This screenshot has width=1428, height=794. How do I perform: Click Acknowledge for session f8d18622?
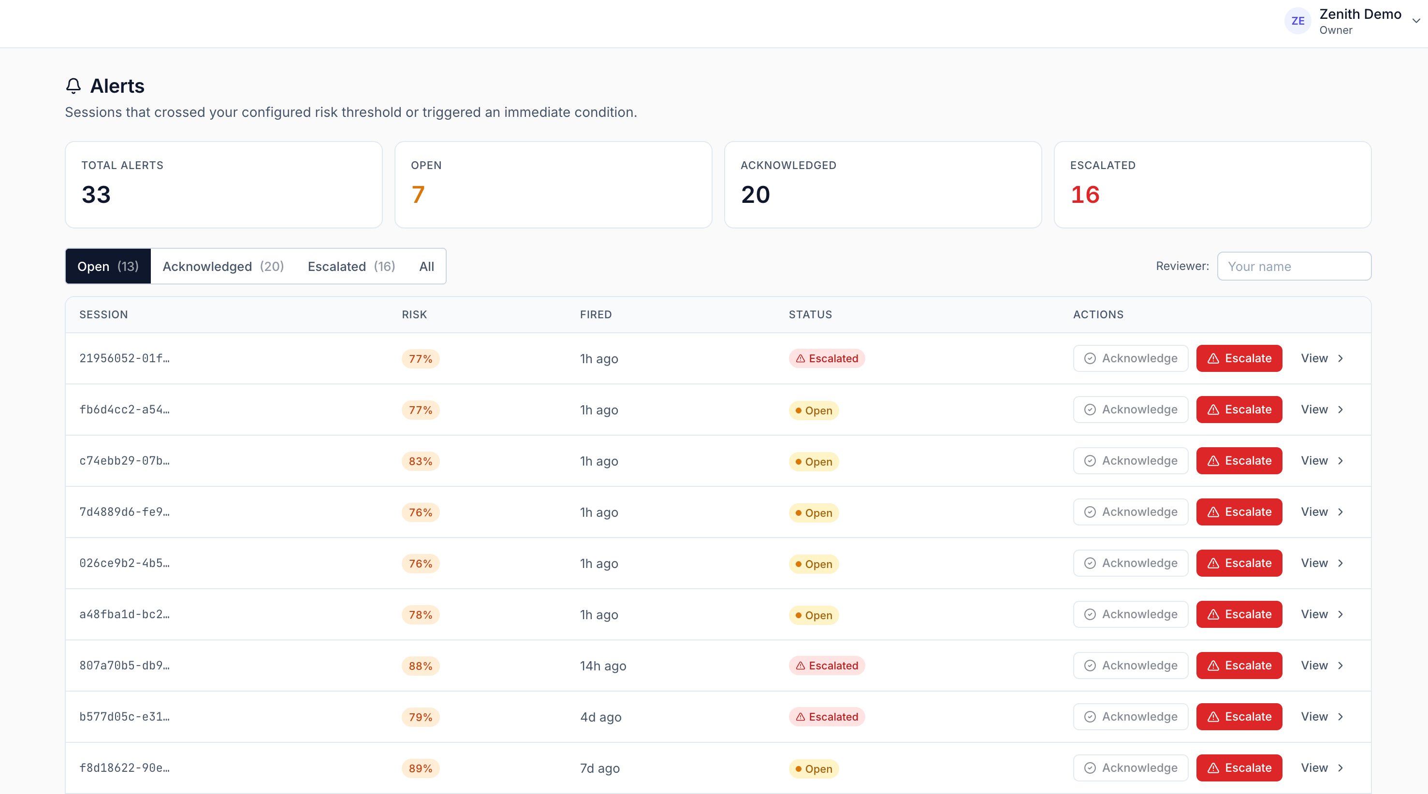coord(1130,768)
